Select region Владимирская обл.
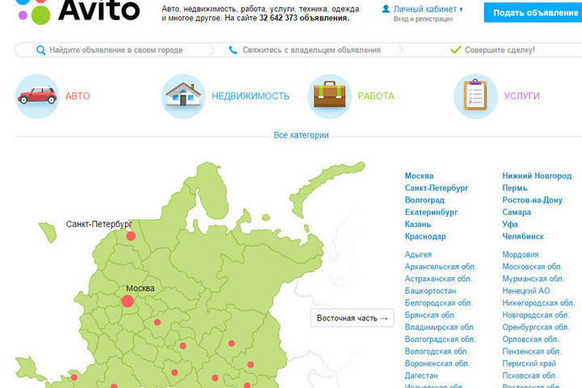582x388 pixels. point(440,327)
